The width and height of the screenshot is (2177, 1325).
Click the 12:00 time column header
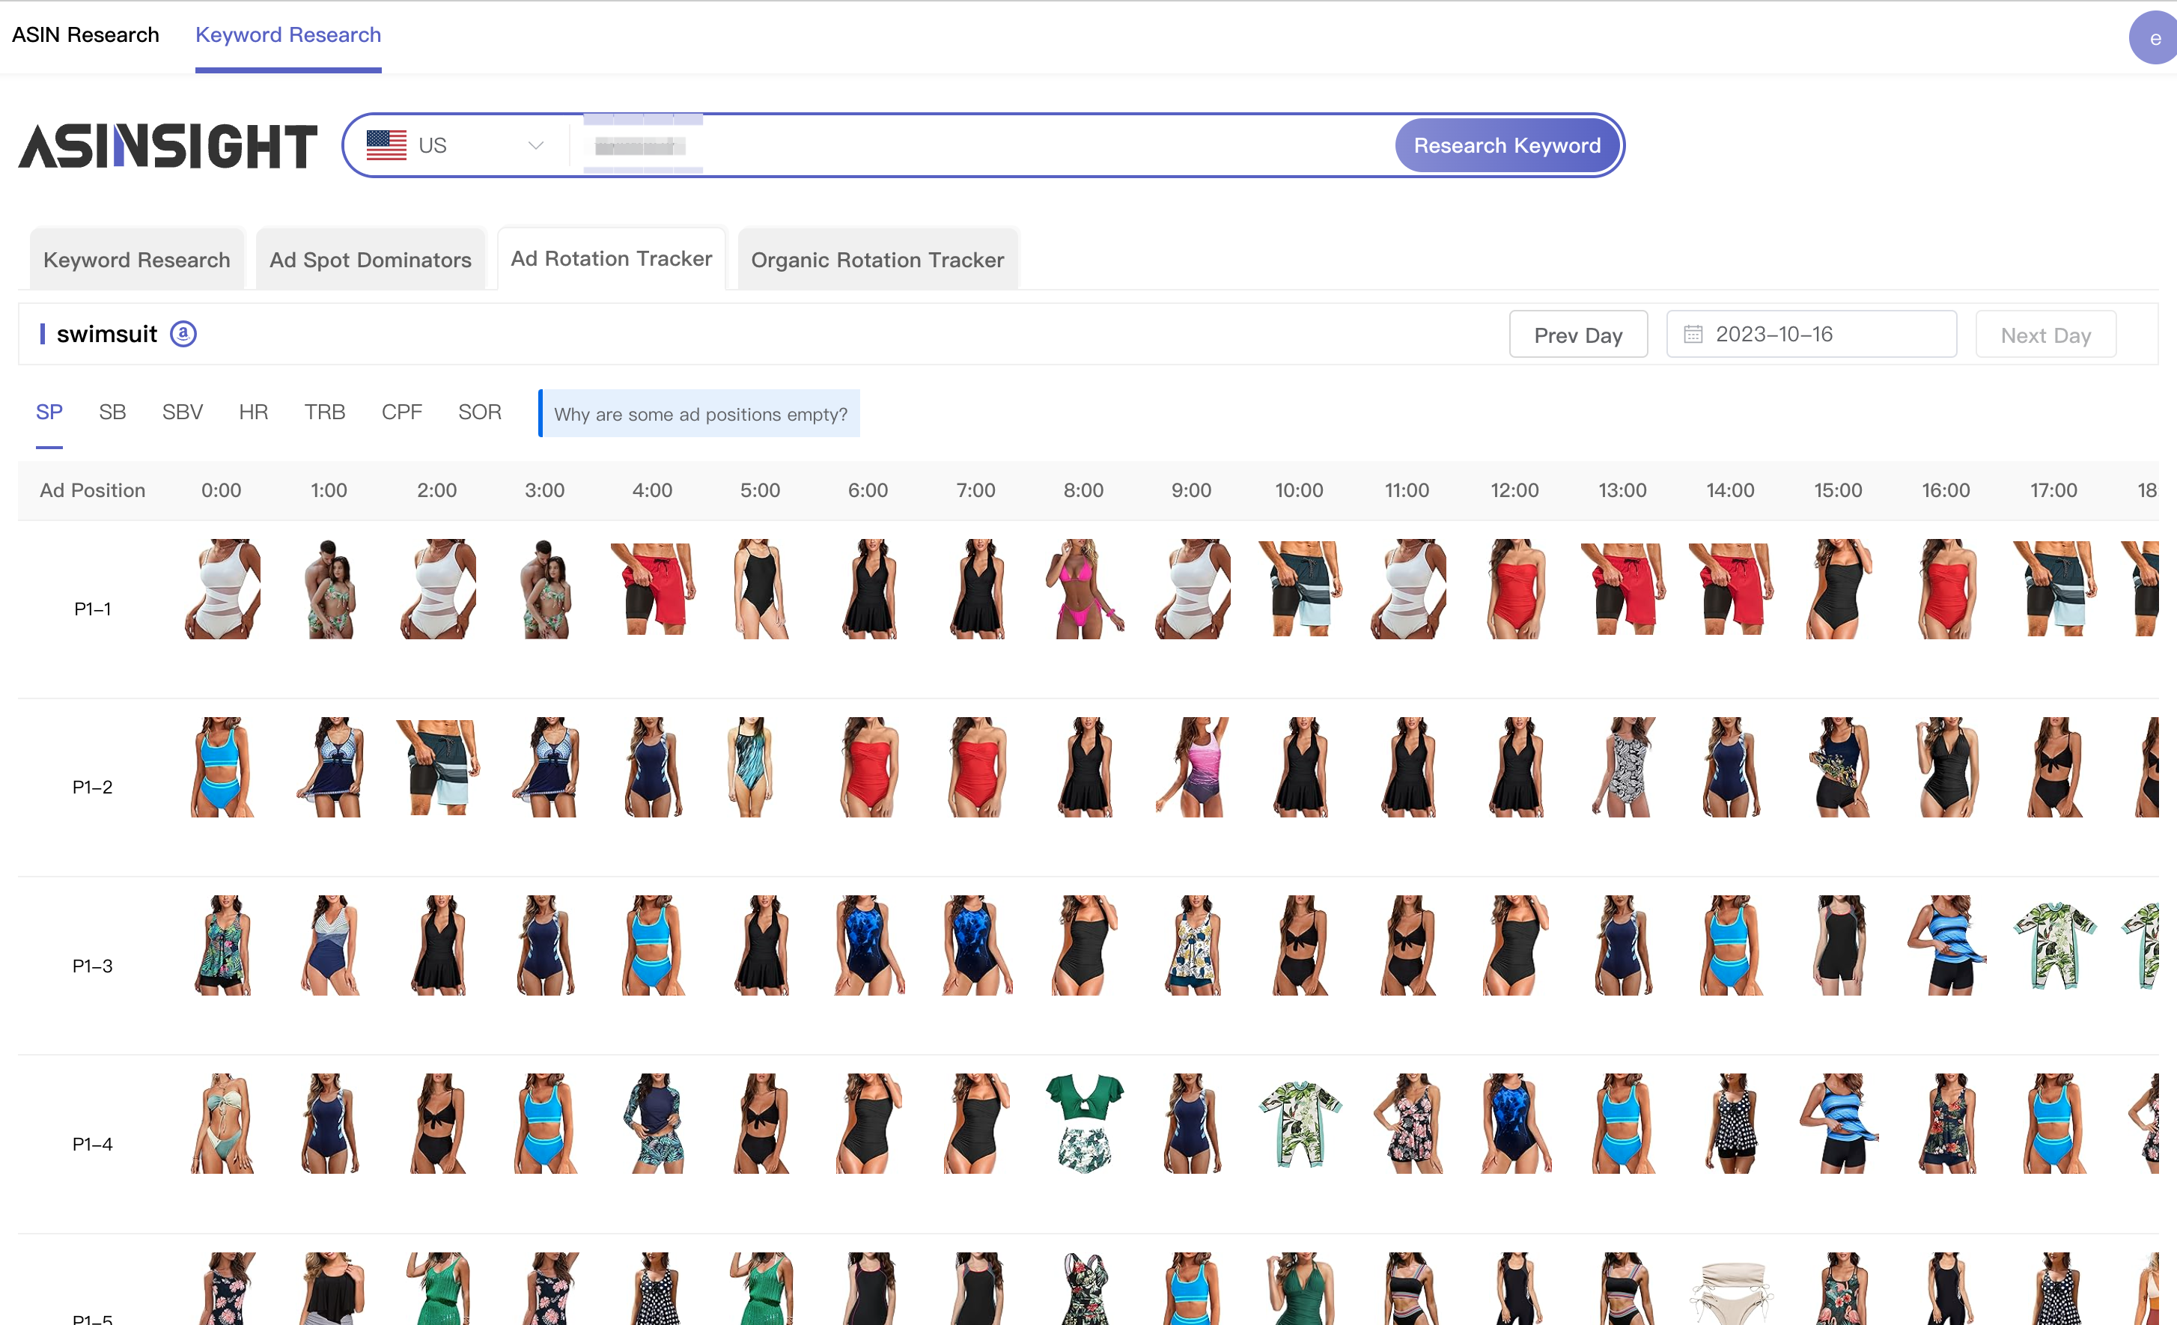tap(1514, 490)
